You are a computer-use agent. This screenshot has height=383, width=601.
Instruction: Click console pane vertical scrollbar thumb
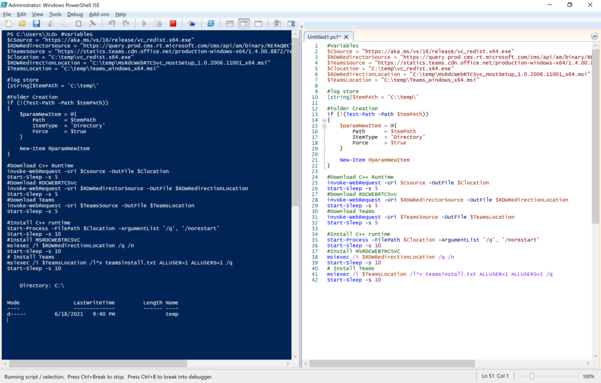click(x=295, y=123)
